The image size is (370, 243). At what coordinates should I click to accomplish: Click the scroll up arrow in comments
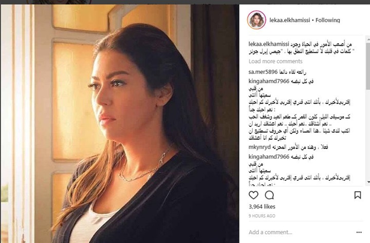(368, 40)
